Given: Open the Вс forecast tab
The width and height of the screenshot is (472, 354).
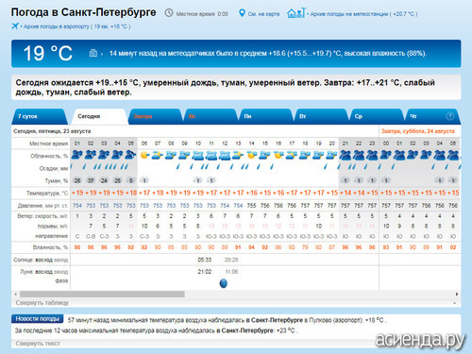Looking at the screenshot, I should (x=211, y=116).
